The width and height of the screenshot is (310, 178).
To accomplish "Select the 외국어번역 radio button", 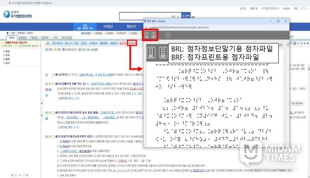I will pos(116,33).
